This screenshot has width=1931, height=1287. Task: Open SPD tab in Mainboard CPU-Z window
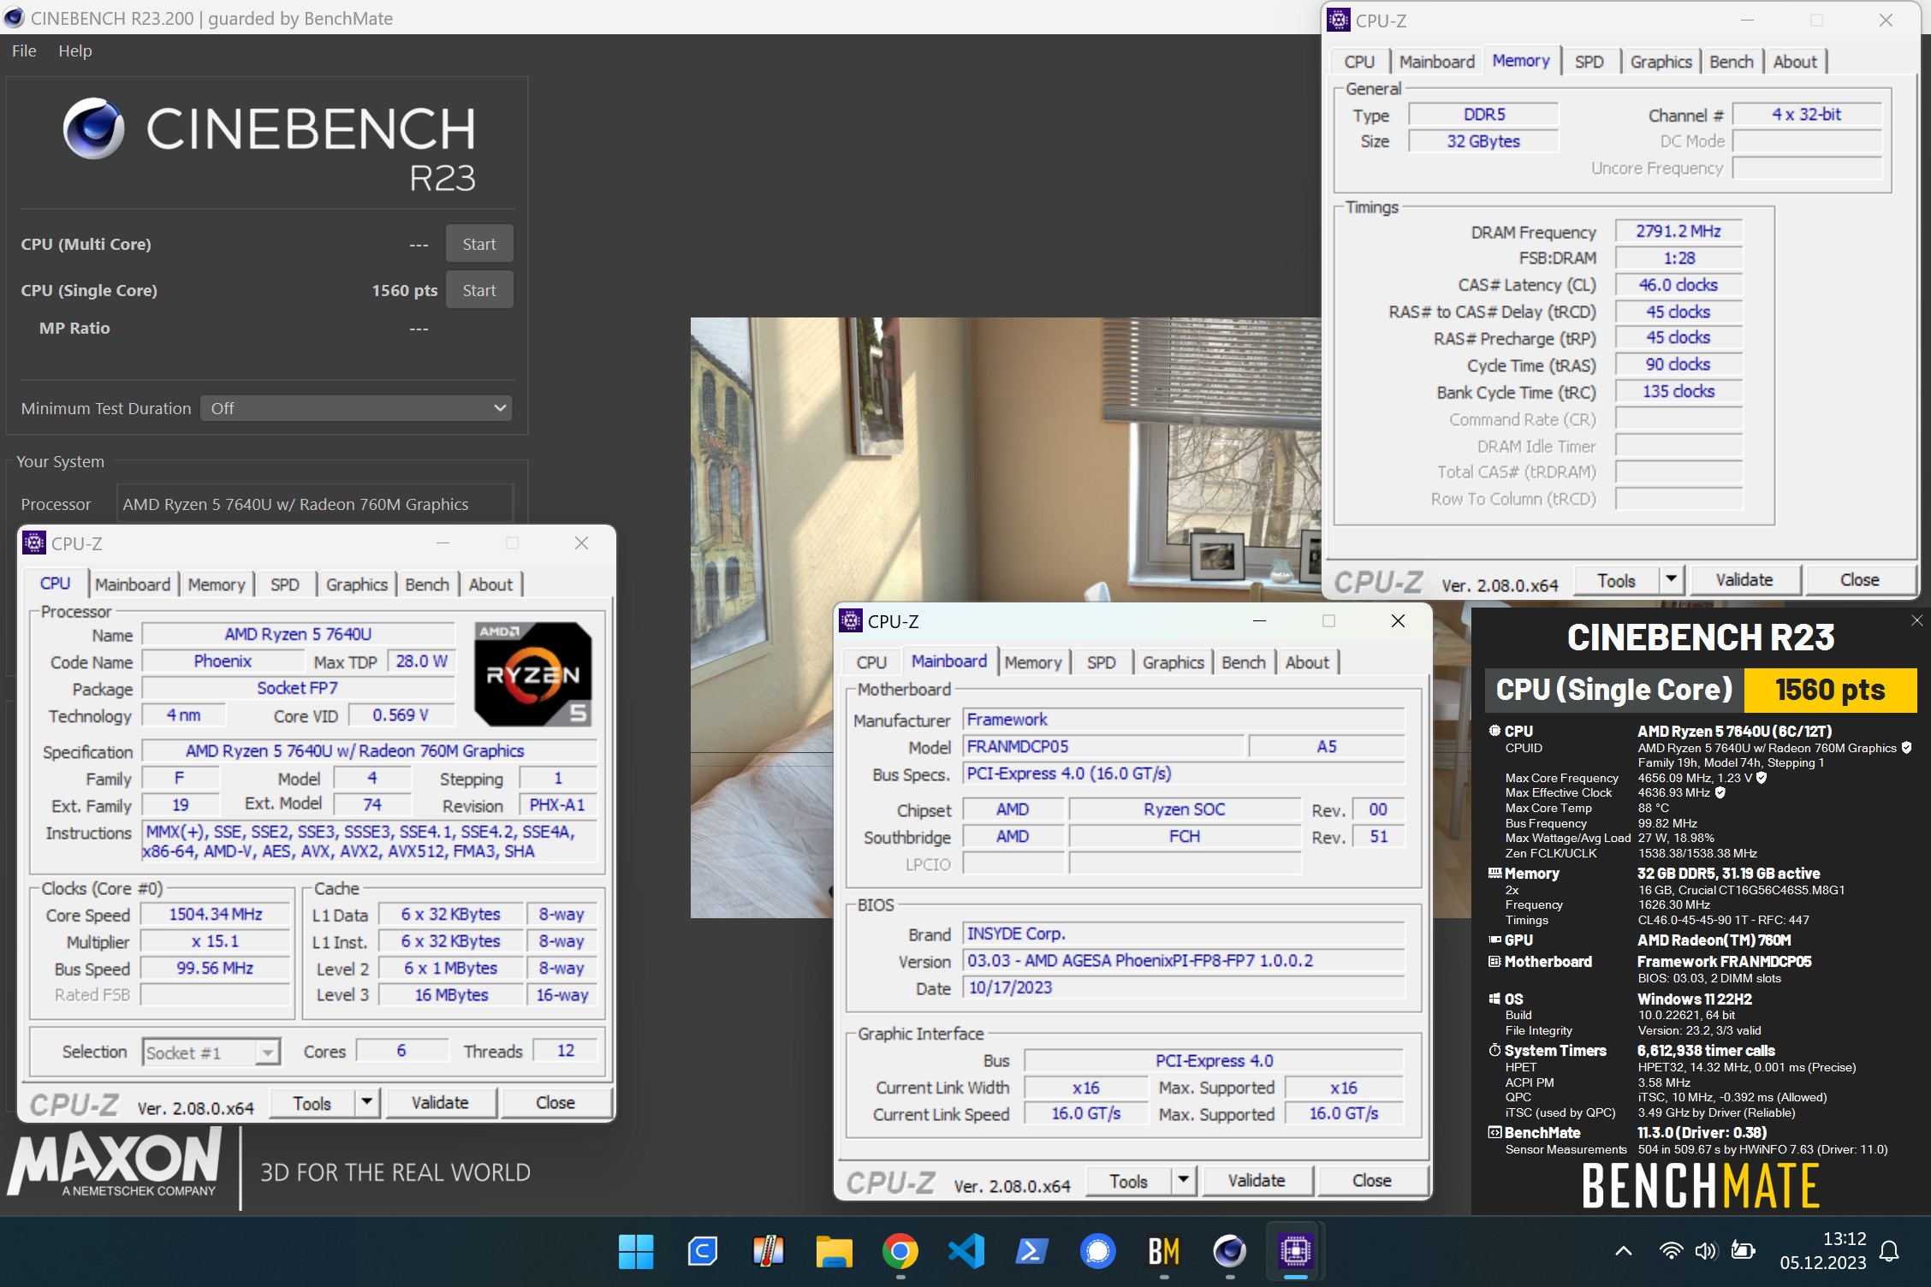[x=1102, y=662]
